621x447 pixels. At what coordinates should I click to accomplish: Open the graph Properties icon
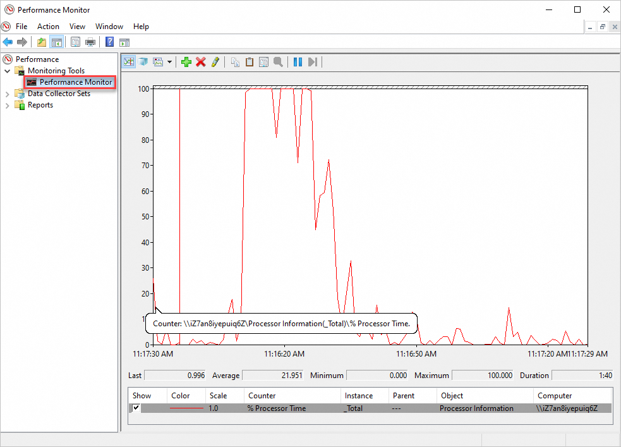click(263, 62)
